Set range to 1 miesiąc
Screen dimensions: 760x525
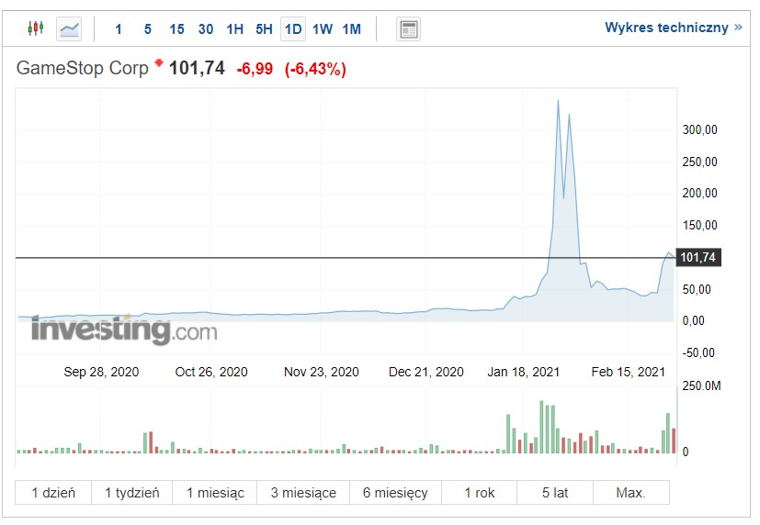pyautogui.click(x=215, y=493)
